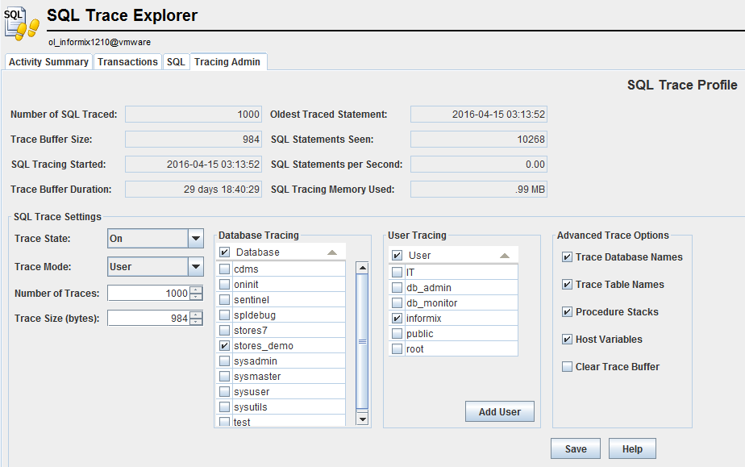The width and height of the screenshot is (745, 467).
Task: Sort the Database column using the triangle
Action: [x=332, y=252]
